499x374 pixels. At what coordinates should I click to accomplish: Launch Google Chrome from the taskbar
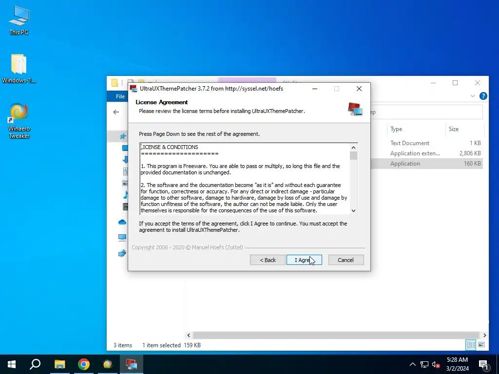84,364
